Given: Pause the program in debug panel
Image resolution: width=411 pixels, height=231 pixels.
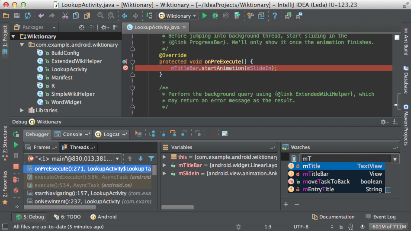Looking at the screenshot, I should pyautogui.click(x=16, y=155).
